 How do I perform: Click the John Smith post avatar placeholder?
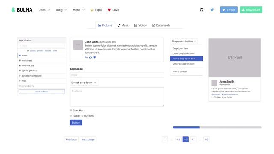[x=78, y=45]
